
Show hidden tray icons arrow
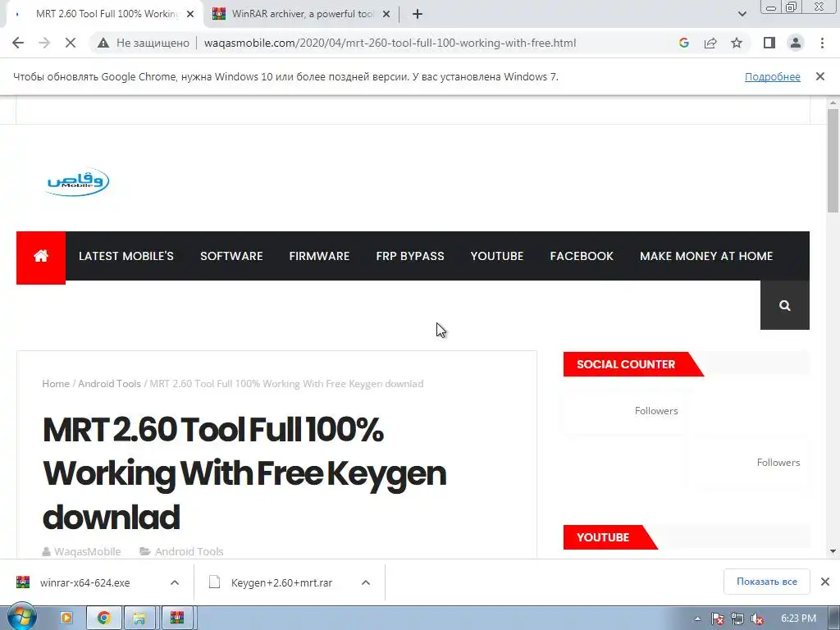click(697, 619)
